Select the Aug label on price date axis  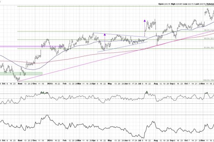click(156, 84)
